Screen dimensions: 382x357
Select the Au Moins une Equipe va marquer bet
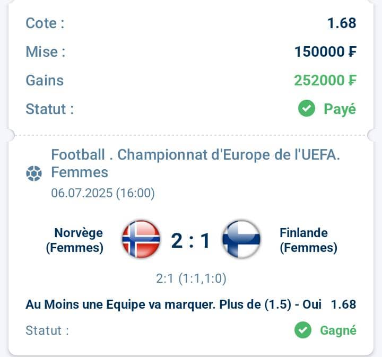tap(173, 304)
